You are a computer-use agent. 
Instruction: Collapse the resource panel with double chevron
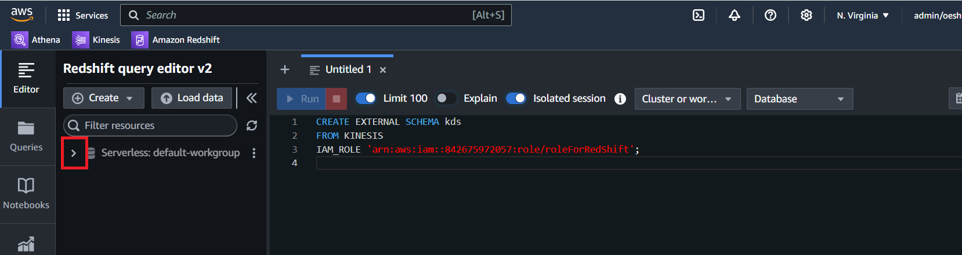(x=251, y=98)
